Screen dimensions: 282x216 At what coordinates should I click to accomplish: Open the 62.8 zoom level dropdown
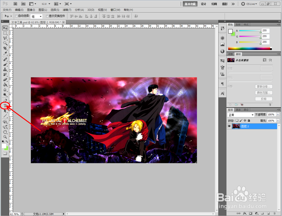[49, 4]
